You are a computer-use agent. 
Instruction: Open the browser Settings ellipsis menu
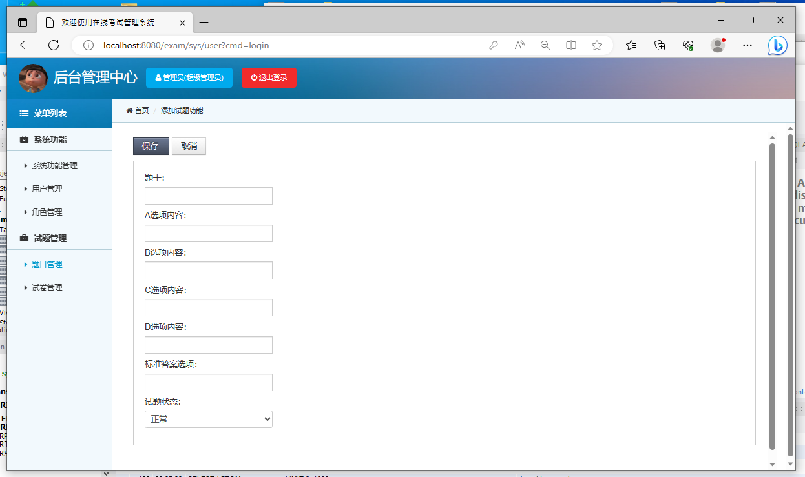747,45
